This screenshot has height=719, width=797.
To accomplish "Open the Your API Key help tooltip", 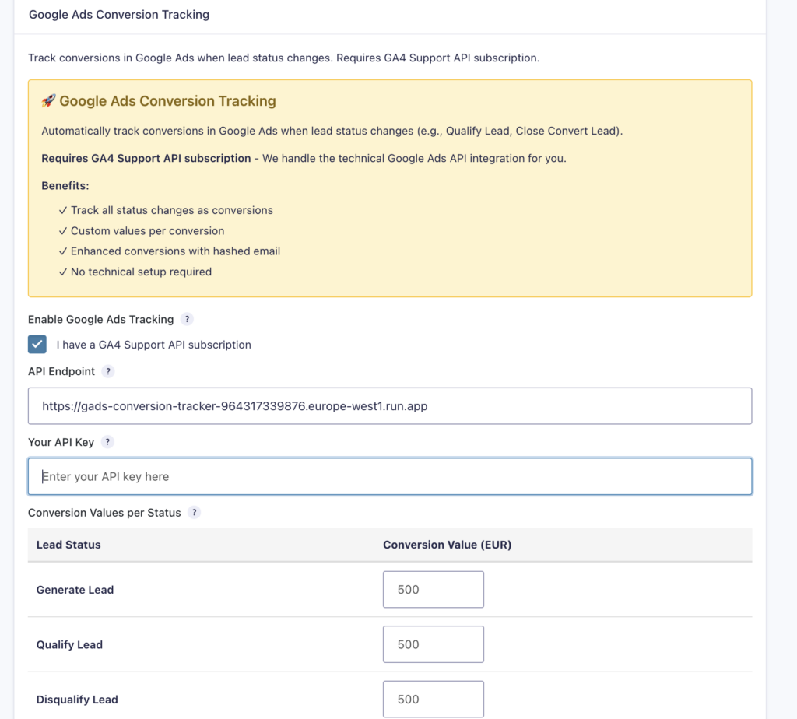I will (108, 442).
